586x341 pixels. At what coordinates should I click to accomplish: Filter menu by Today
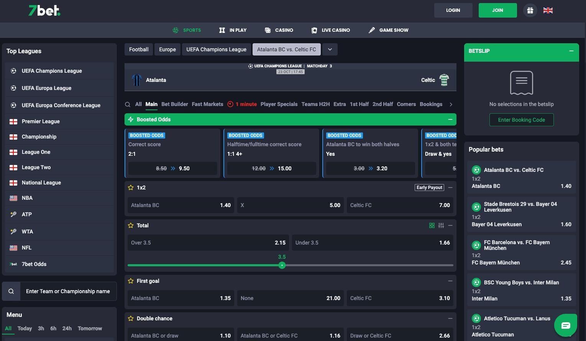point(25,328)
